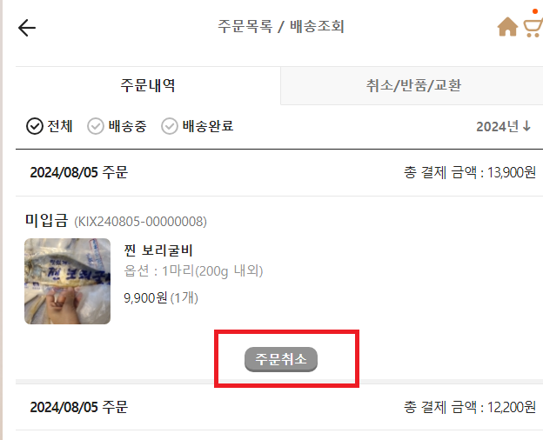The width and height of the screenshot is (543, 440).
Task: Select the 배송중 filter option
Action: [x=117, y=126]
